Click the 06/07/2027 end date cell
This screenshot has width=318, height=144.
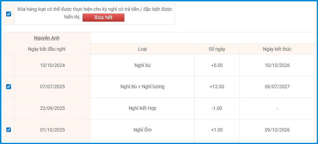tap(277, 87)
